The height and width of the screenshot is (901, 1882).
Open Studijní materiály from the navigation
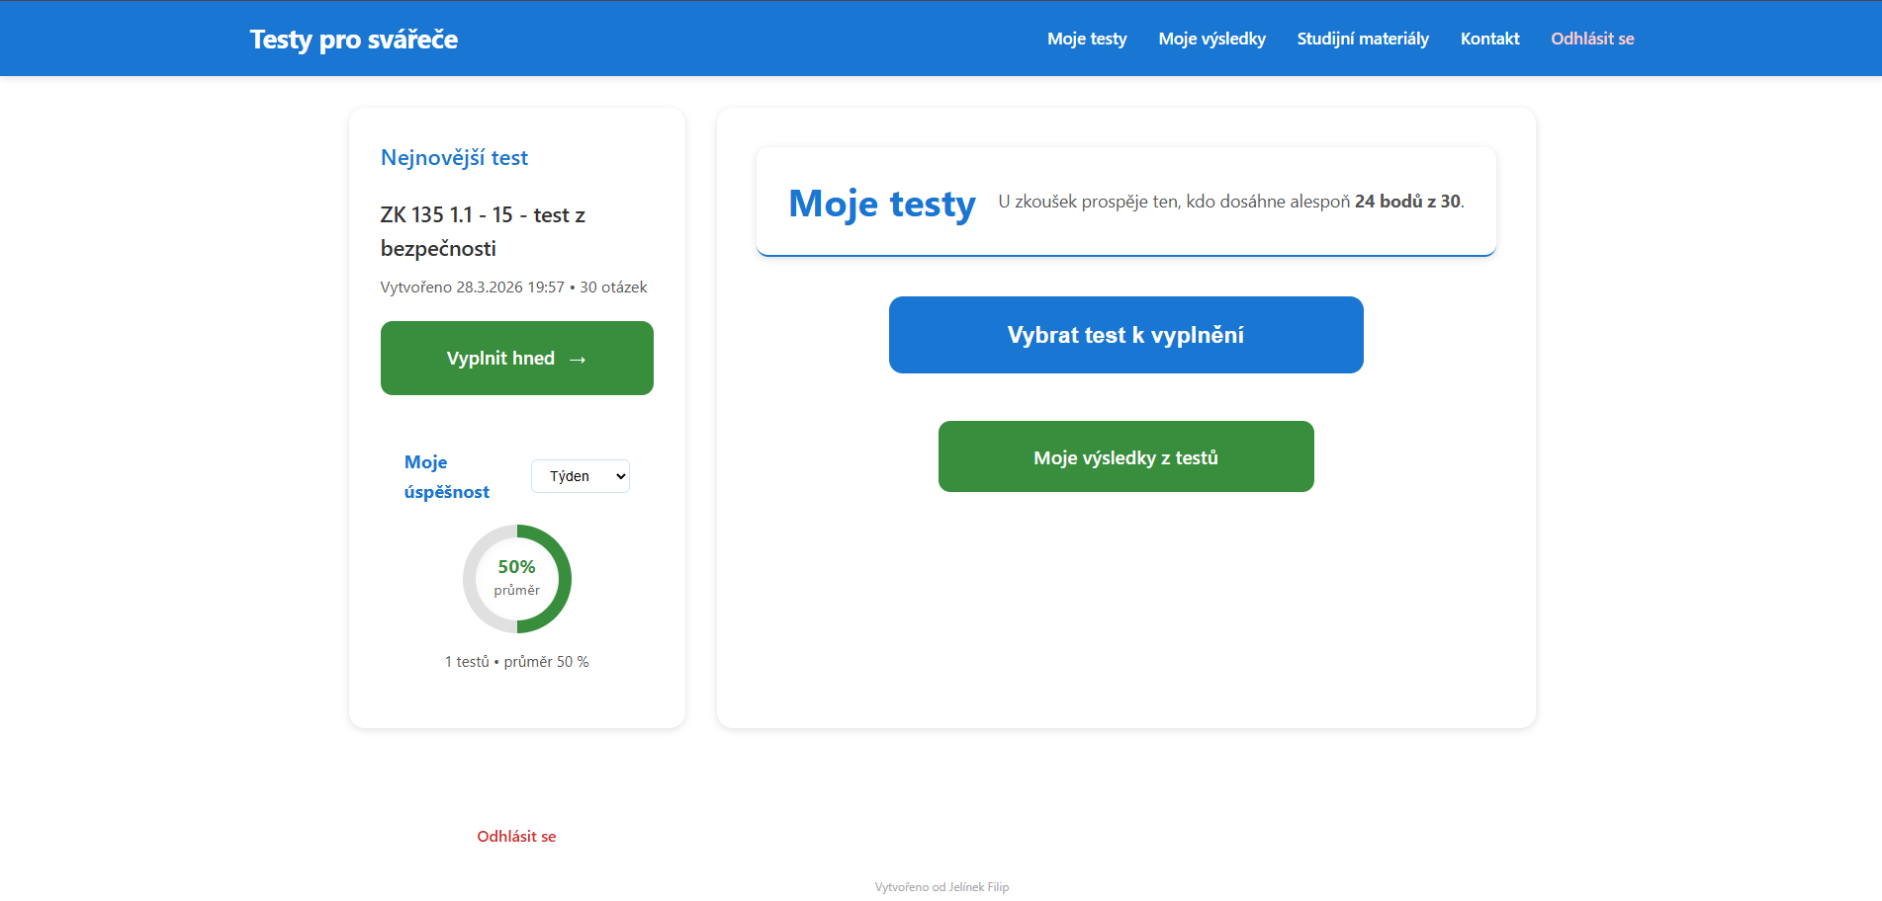tap(1362, 39)
